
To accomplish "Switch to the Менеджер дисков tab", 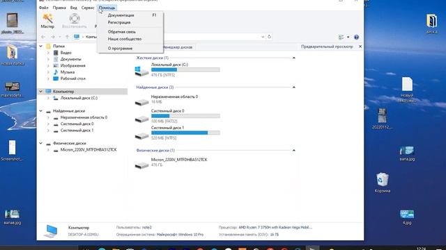I will click(178, 47).
